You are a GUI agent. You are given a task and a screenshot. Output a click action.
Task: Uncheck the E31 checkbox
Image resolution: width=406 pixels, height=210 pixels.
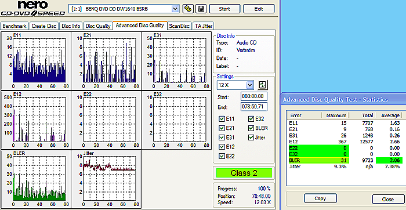(x=222, y=137)
